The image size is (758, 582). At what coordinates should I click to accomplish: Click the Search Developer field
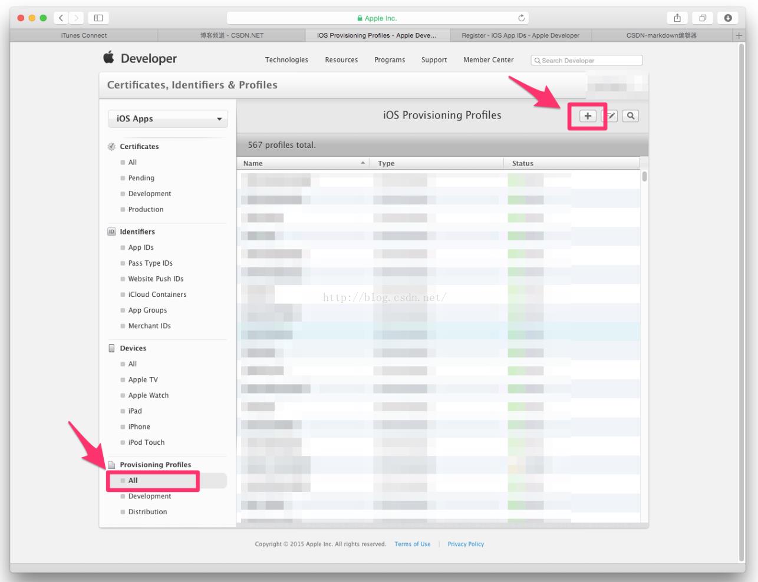[x=586, y=60]
